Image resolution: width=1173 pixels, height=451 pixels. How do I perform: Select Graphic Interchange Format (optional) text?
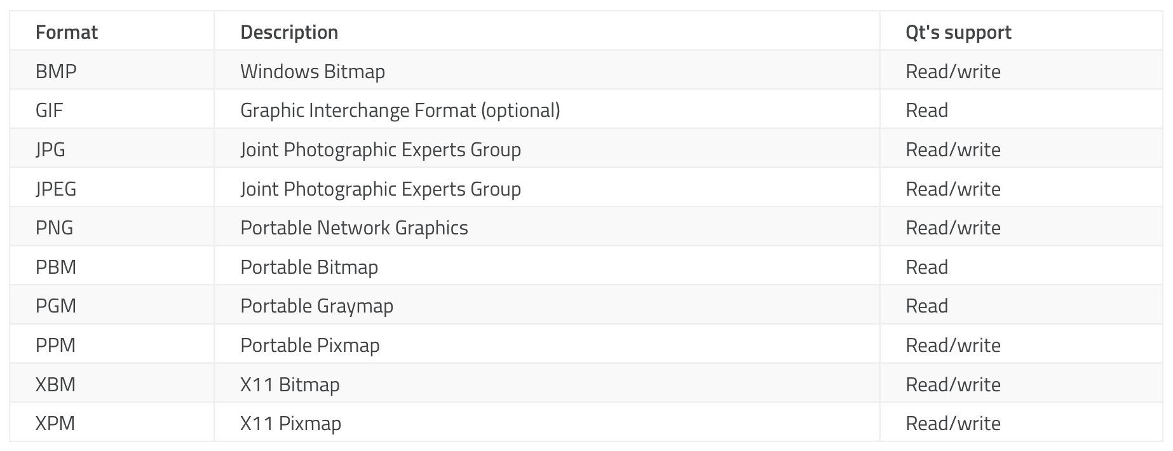400,111
